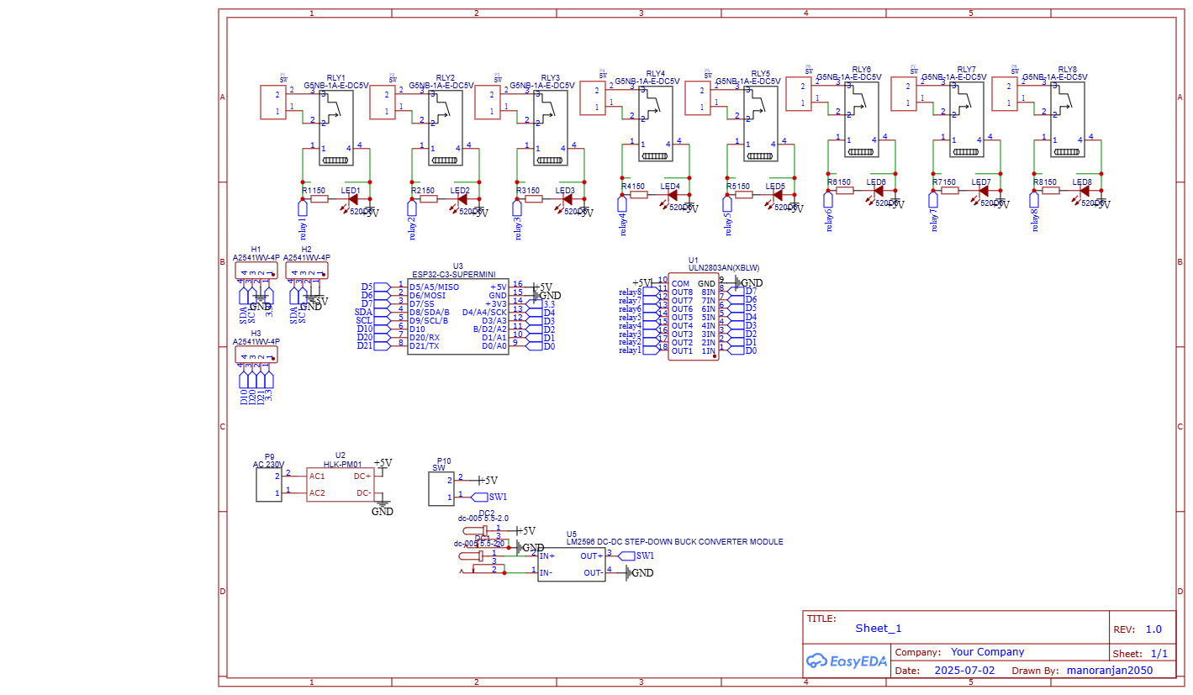Select the P10 SW connector box
Screen dimensions: 1193x695
pos(441,488)
